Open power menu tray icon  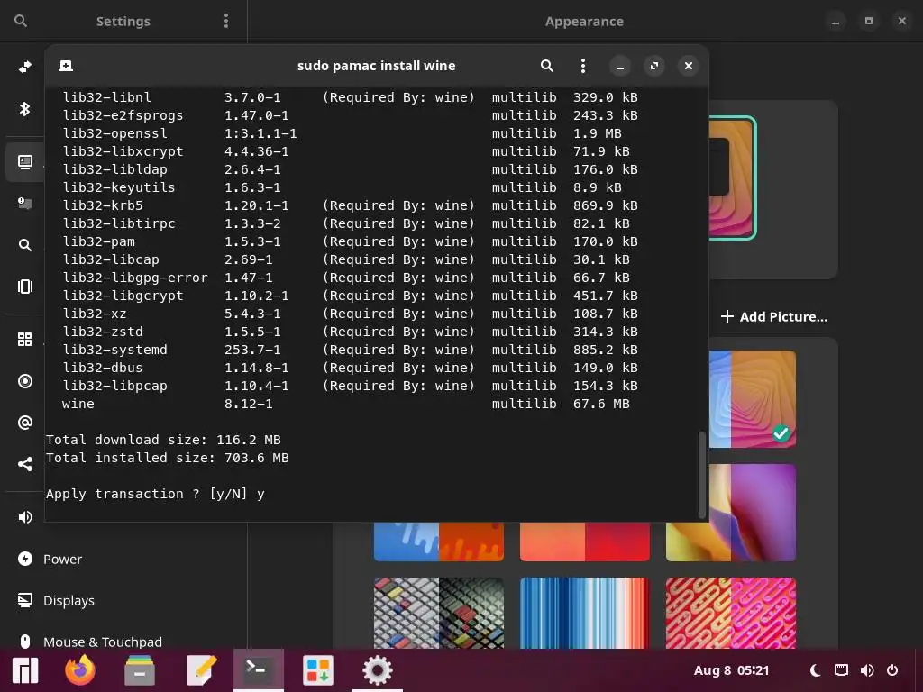tap(892, 670)
